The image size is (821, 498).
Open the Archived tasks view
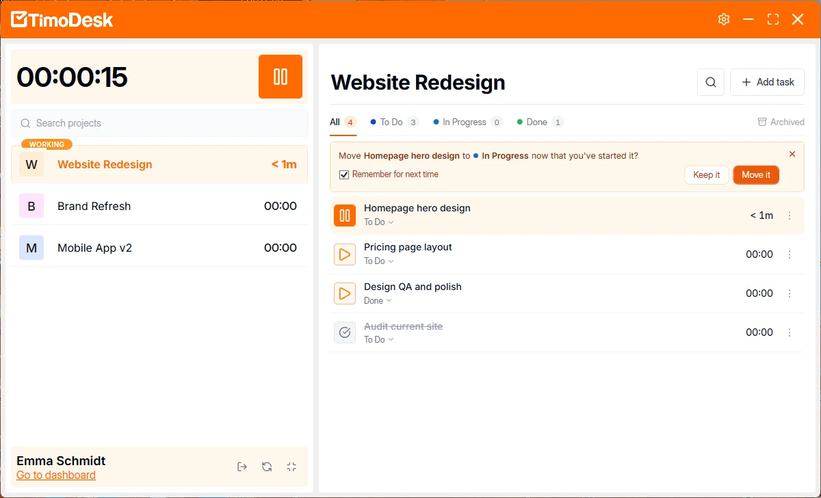coord(781,122)
